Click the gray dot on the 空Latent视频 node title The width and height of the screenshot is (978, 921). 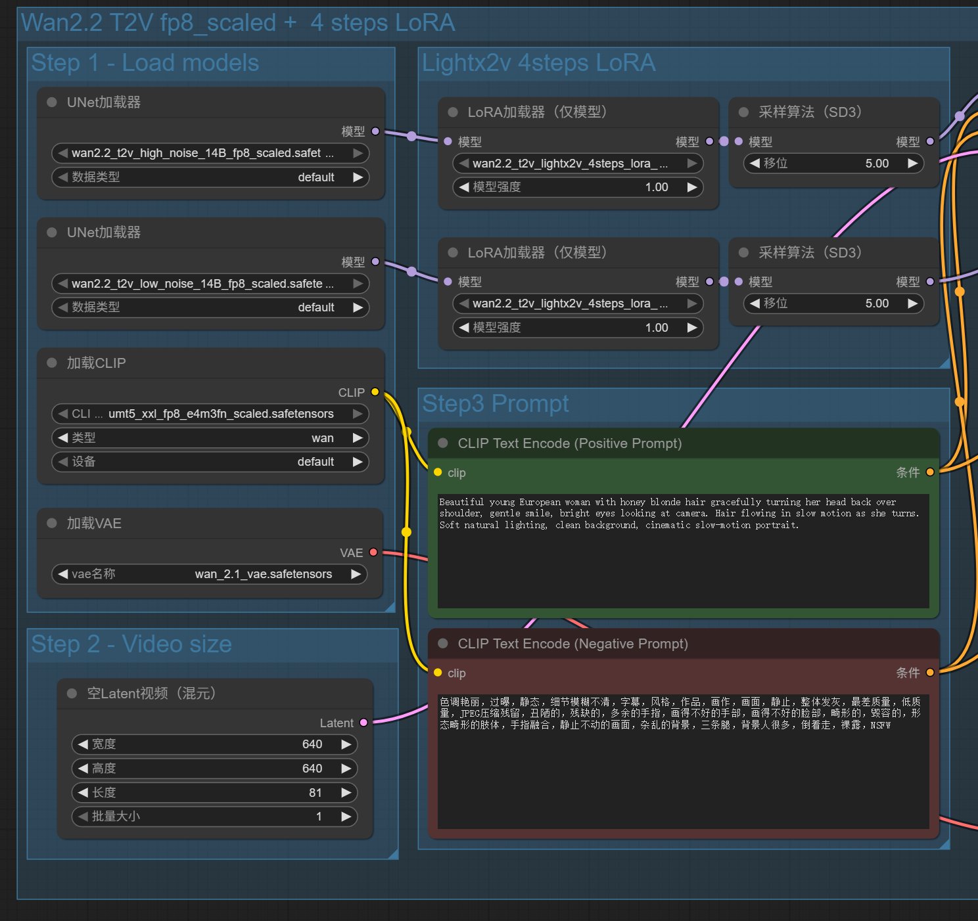[x=72, y=694]
